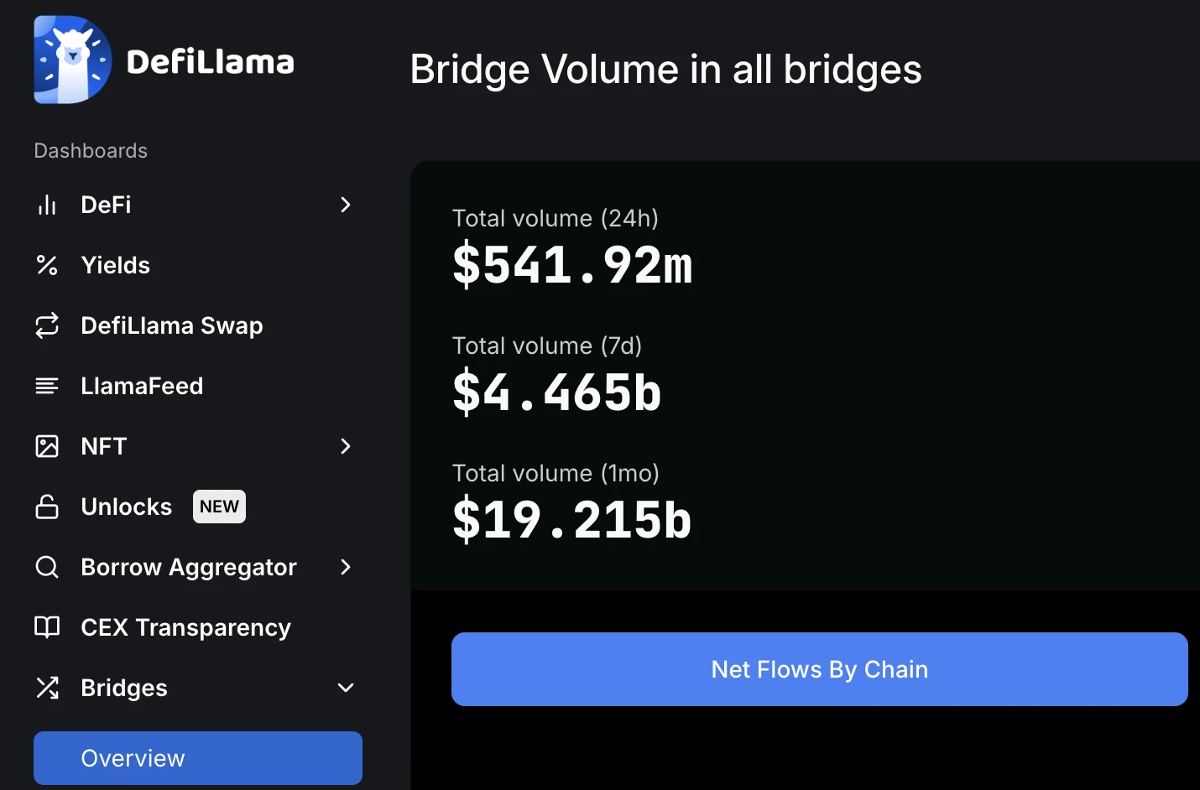Click the CEX Transparency book icon

coord(47,627)
